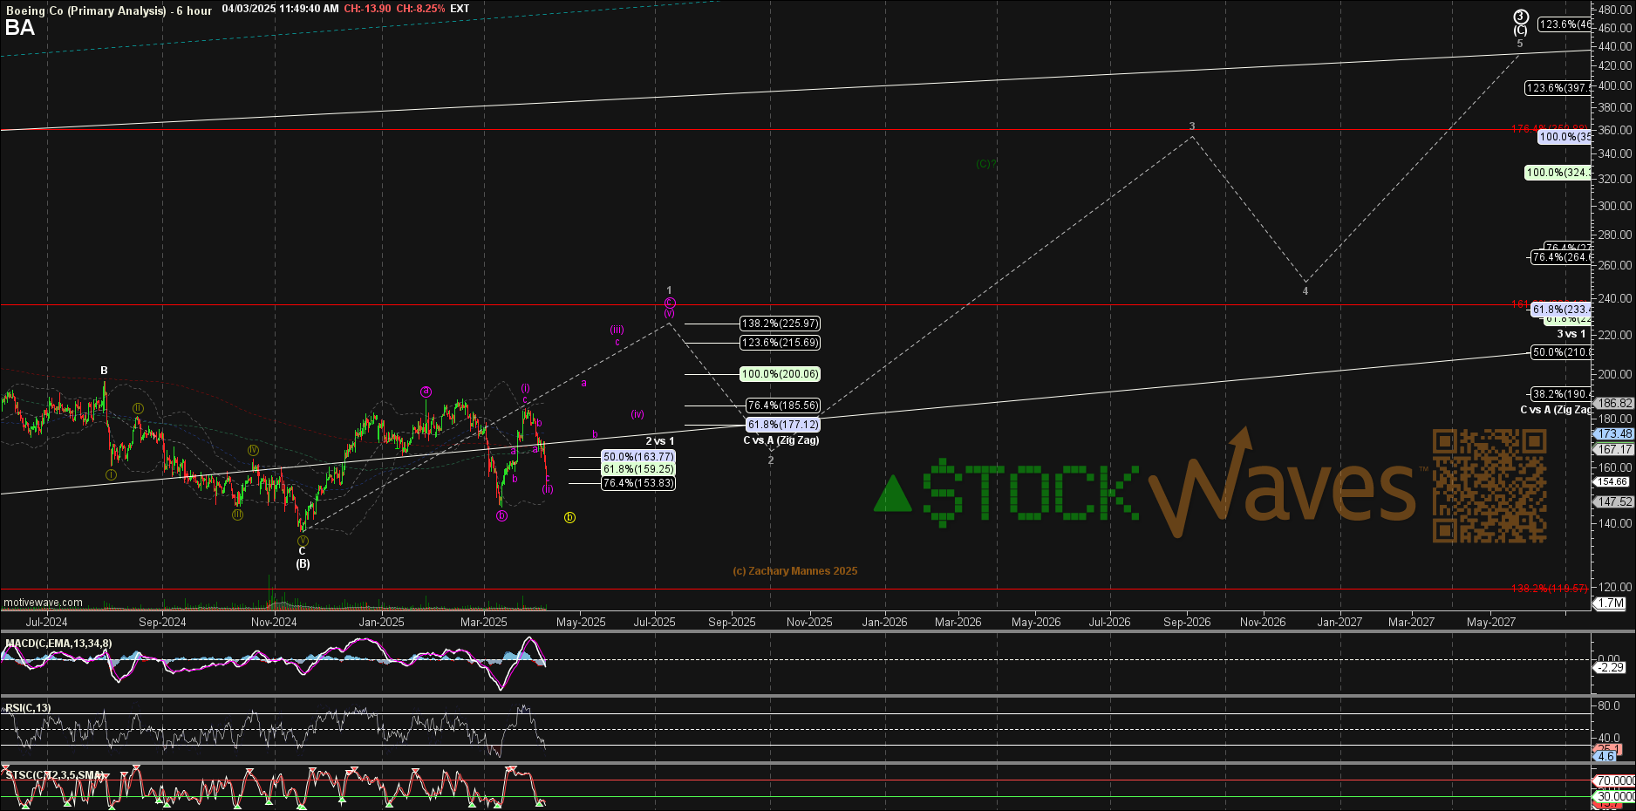
Task: Select the yellow circled b wave label
Action: (569, 518)
